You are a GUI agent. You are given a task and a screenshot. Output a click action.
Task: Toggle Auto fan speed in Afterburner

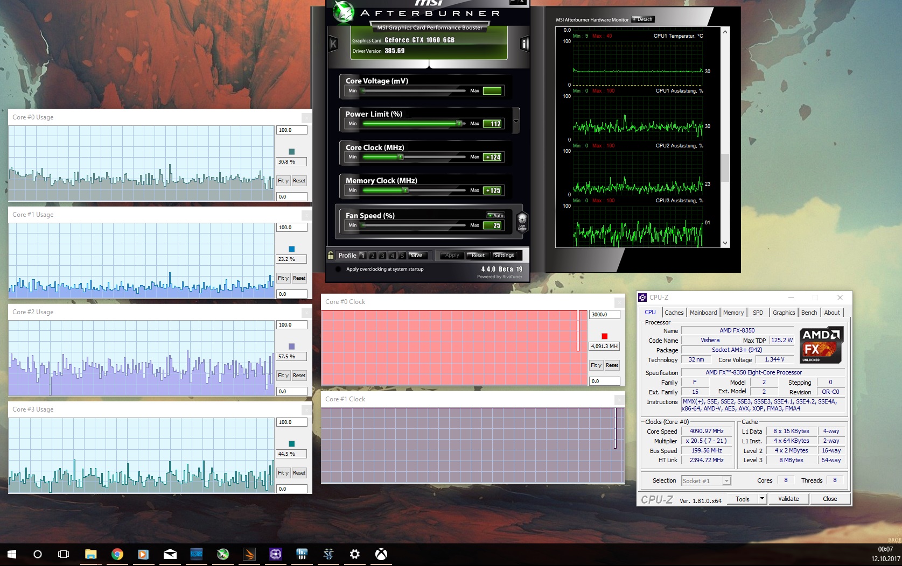496,215
